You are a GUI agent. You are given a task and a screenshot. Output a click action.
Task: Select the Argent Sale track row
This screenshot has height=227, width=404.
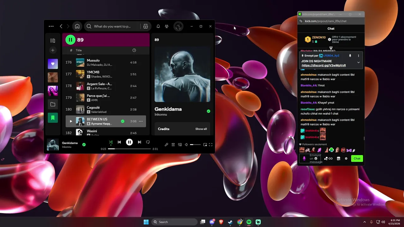pos(106,86)
